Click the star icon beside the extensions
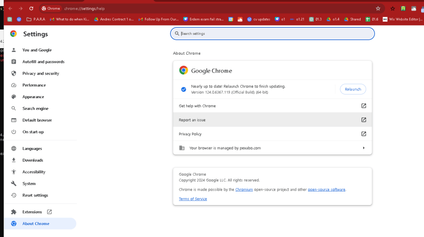This screenshot has height=237, width=424. (x=393, y=9)
